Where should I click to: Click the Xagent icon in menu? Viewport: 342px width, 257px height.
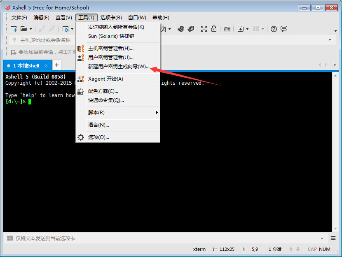[81, 79]
